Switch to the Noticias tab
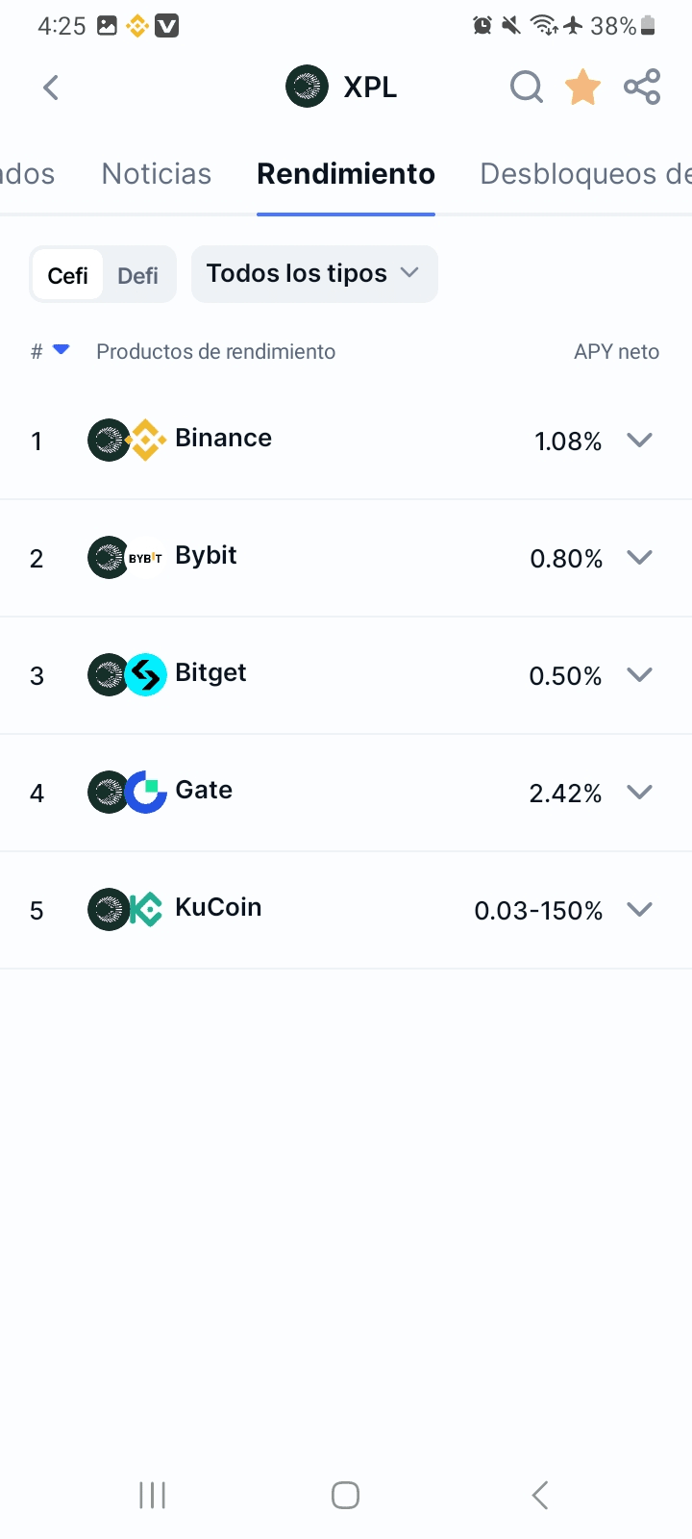Screen dimensions: 692x1539 coord(157,174)
